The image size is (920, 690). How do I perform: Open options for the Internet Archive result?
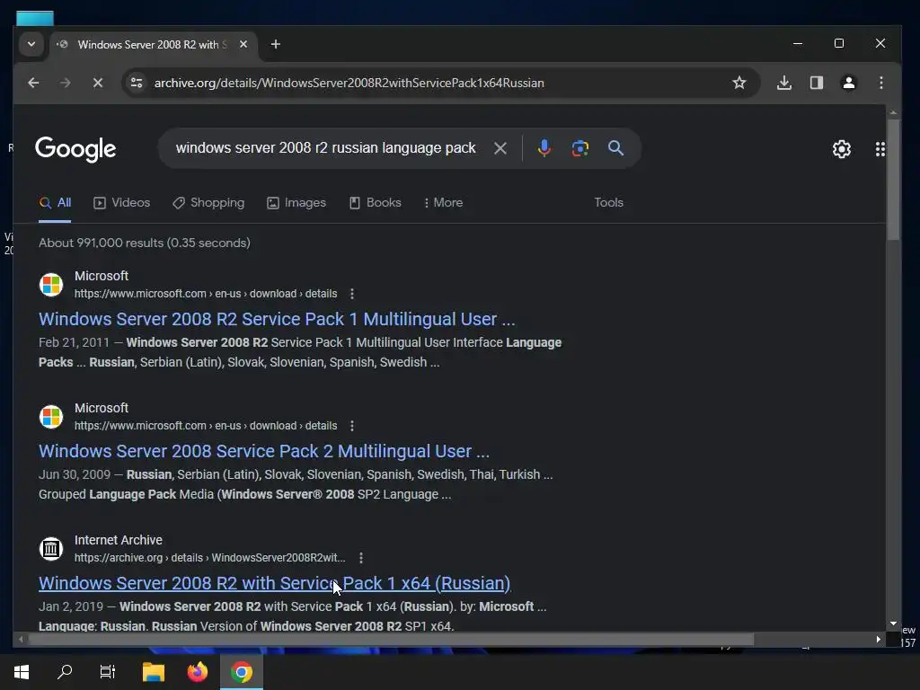[x=361, y=558]
